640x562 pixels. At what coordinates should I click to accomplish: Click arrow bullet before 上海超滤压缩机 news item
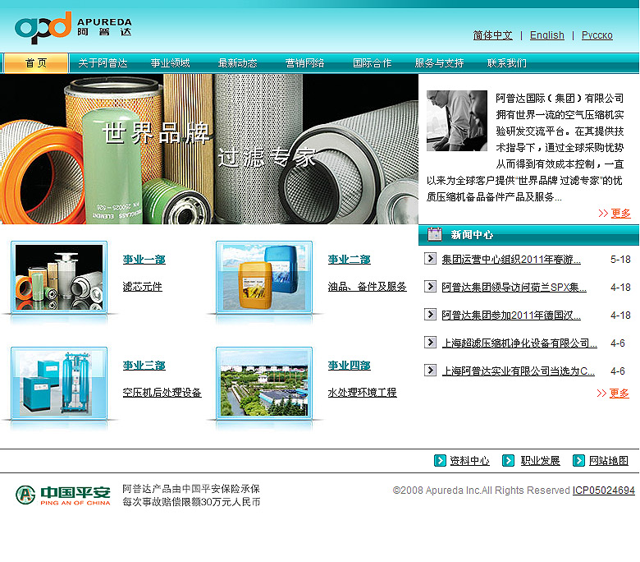click(x=430, y=343)
